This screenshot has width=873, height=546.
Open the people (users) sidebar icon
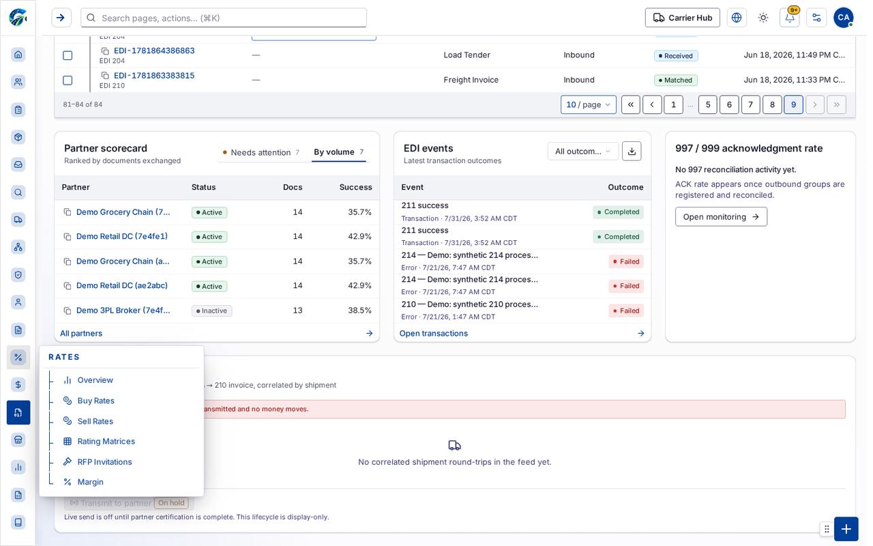[18, 82]
